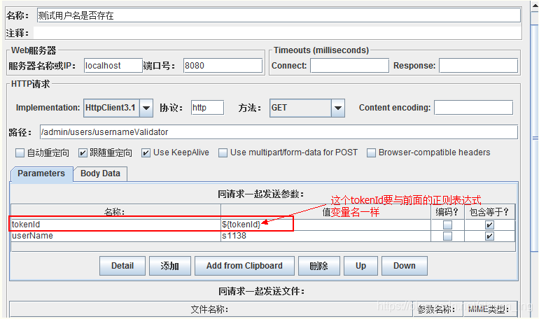Switch to the Body Data tab
539x319 pixels.
point(100,173)
